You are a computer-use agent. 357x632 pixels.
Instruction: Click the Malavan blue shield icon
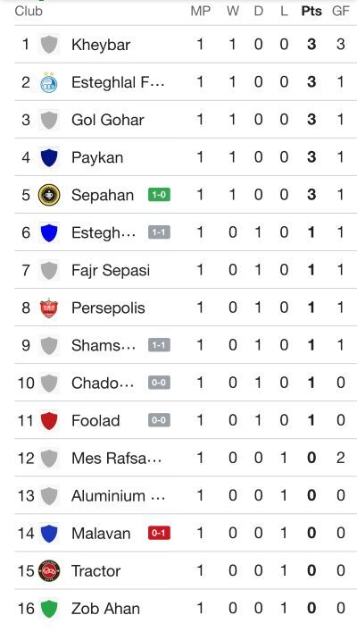click(x=49, y=534)
